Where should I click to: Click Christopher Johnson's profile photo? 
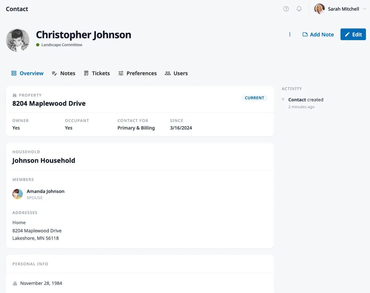18,40
